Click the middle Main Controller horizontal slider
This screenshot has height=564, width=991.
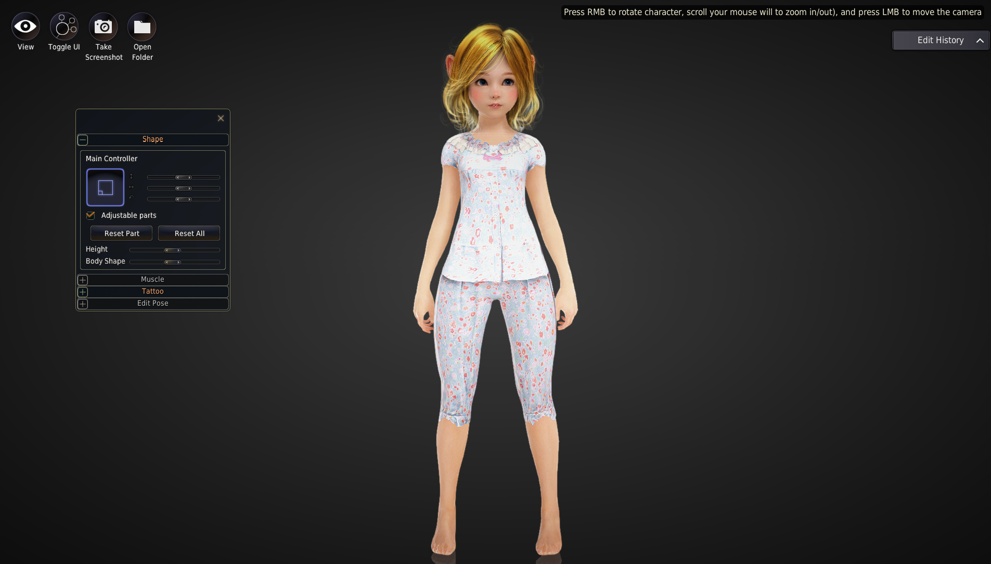pos(183,188)
